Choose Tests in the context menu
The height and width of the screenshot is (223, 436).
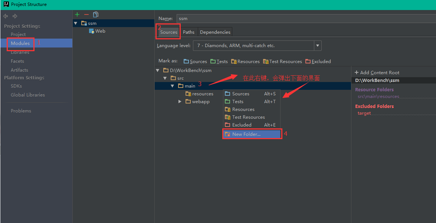251,102
